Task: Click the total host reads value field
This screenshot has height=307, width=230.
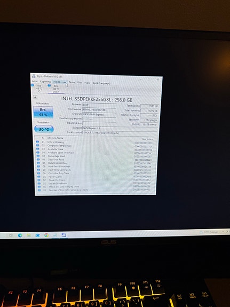Action: 149,106
